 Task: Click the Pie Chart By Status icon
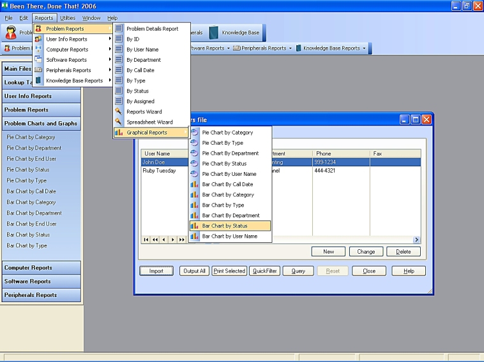coord(195,164)
